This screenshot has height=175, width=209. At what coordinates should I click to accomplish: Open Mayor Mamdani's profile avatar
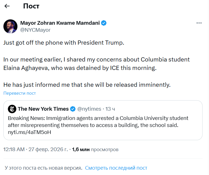click(10, 26)
